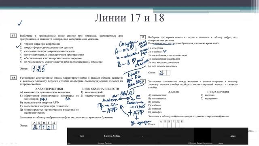The width and height of the screenshot is (259, 146).
Task: Click left question 18 answer table
Action: [x=44, y=125]
